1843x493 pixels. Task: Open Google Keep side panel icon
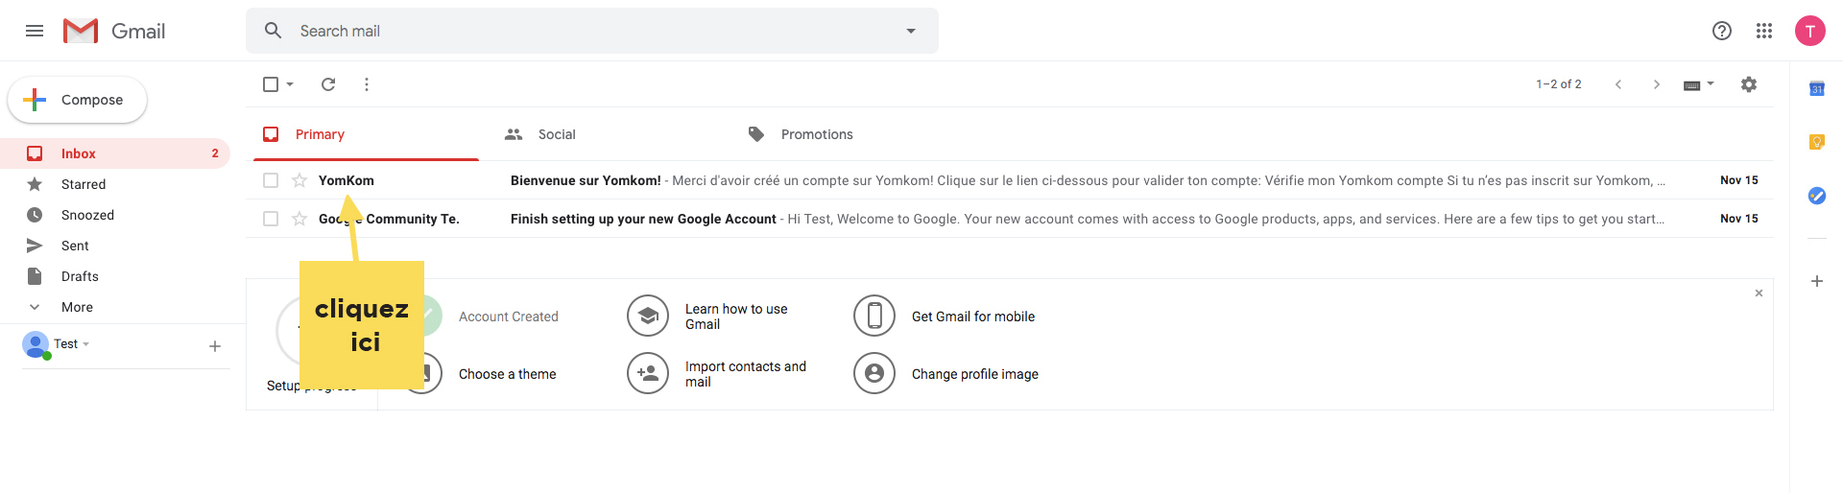point(1817,142)
